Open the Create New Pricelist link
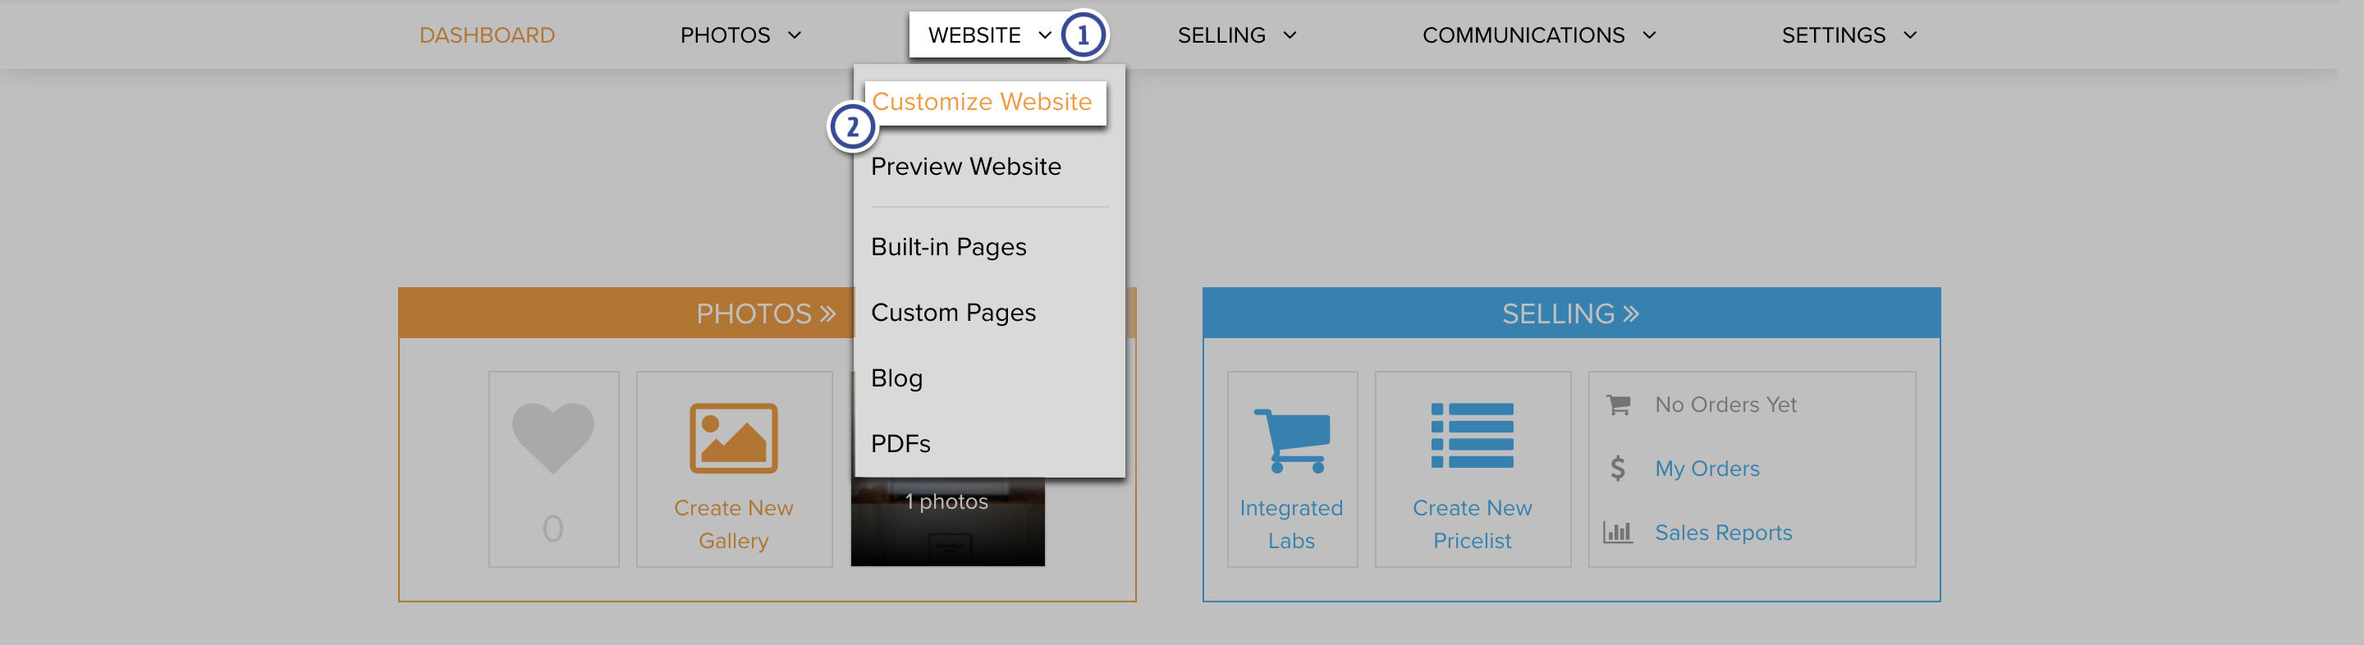Image resolution: width=2364 pixels, height=645 pixels. click(x=1472, y=524)
